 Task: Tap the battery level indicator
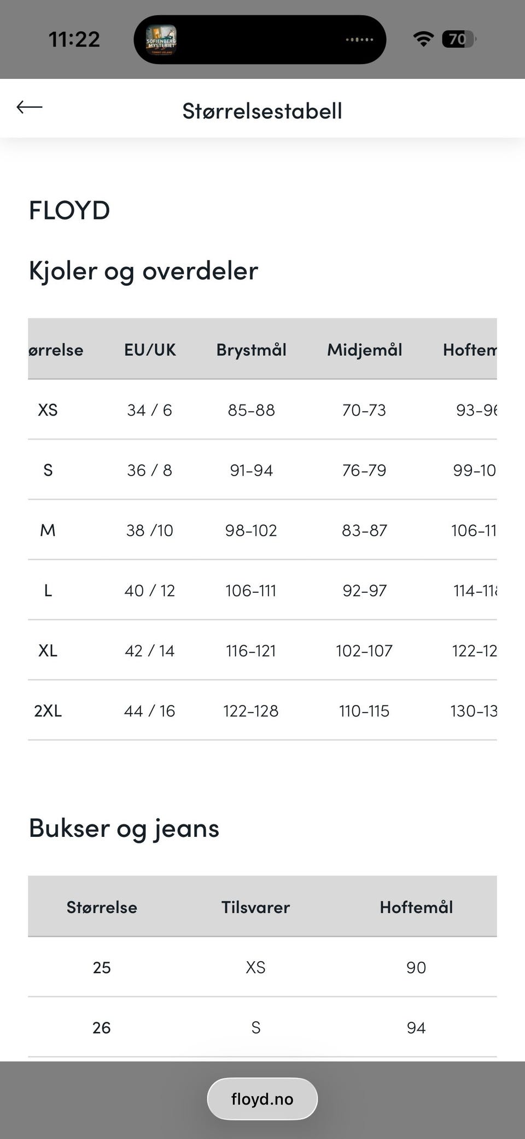[x=459, y=39]
